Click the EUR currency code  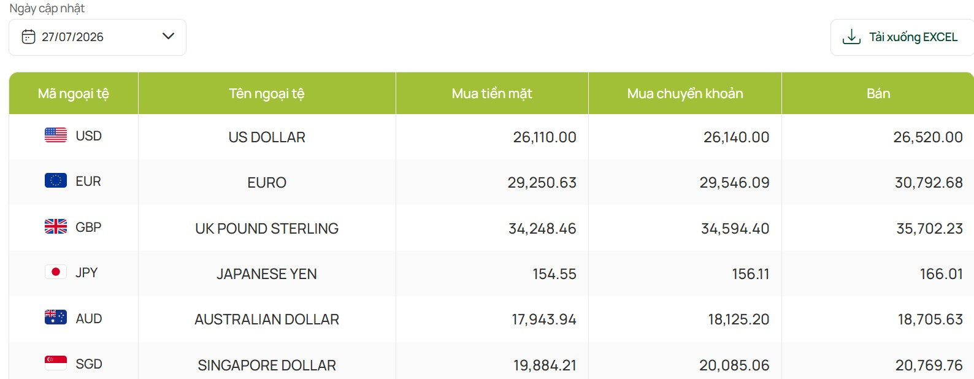88,182
